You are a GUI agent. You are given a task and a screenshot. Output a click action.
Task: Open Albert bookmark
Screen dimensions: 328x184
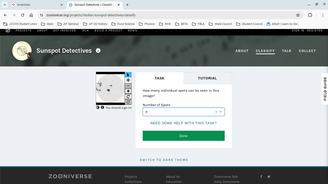tap(283, 24)
